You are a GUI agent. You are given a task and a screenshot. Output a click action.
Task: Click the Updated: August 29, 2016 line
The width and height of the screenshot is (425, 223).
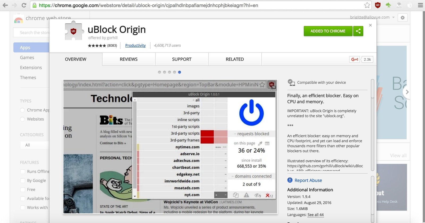point(309,203)
